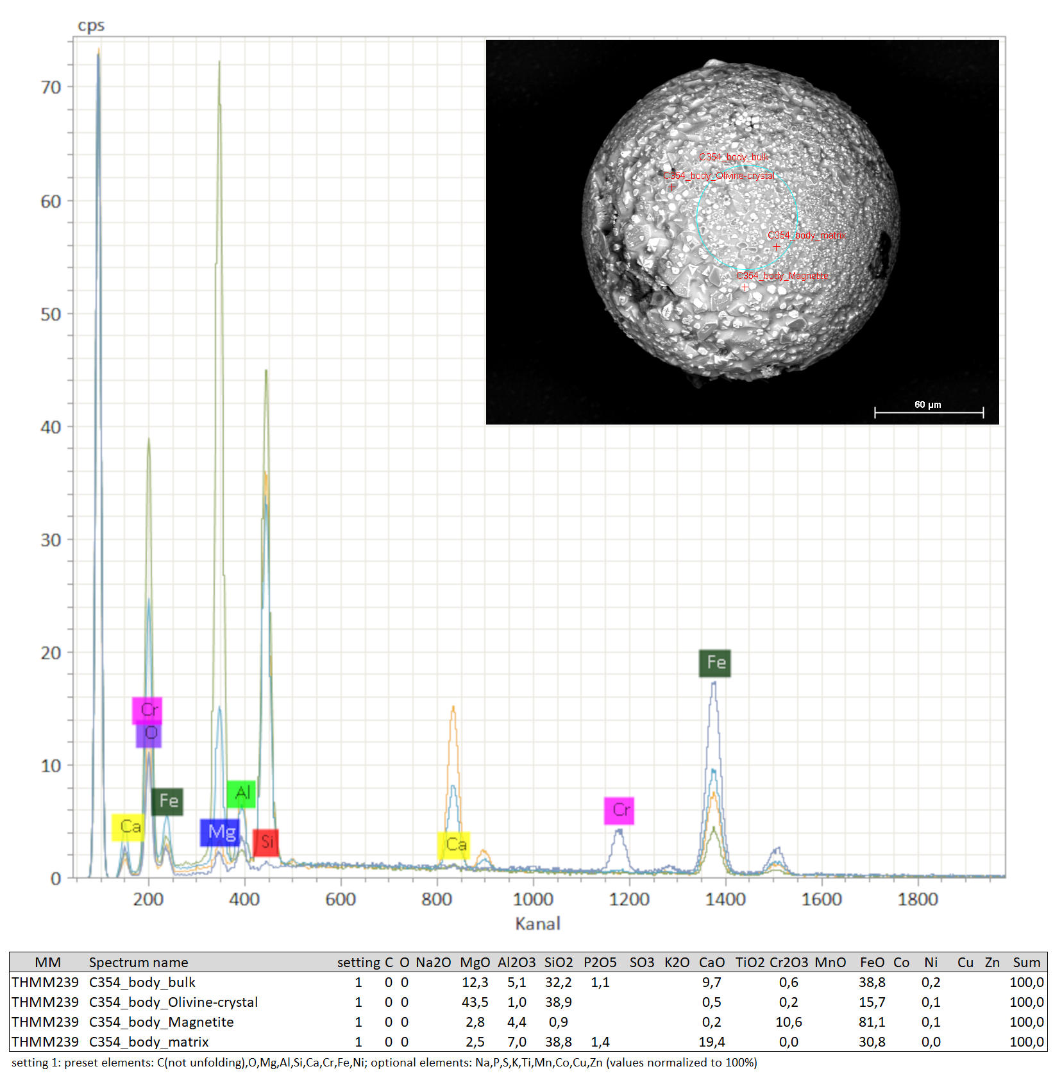This screenshot has width=1062, height=1087.
Task: Click the red C354_body_matrix crosshair marker
Action: [776, 247]
